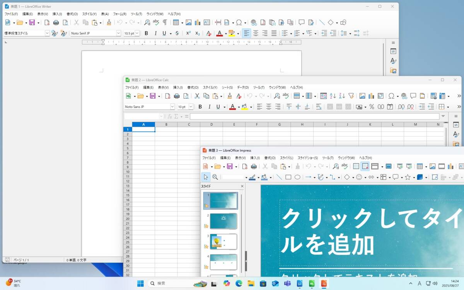Click Sort Ascending icon in Calc
Viewport: 464px width, 290px height.
333,96
